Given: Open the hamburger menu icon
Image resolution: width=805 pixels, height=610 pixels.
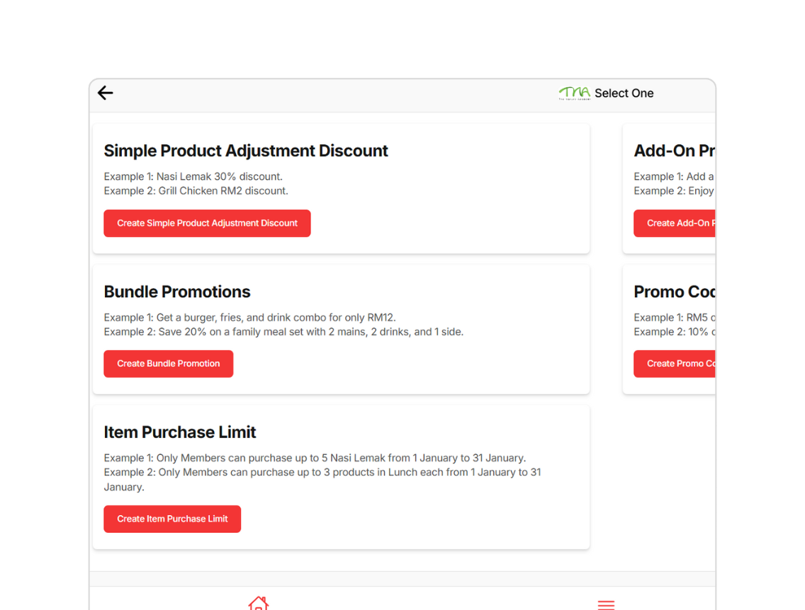Looking at the screenshot, I should (606, 604).
